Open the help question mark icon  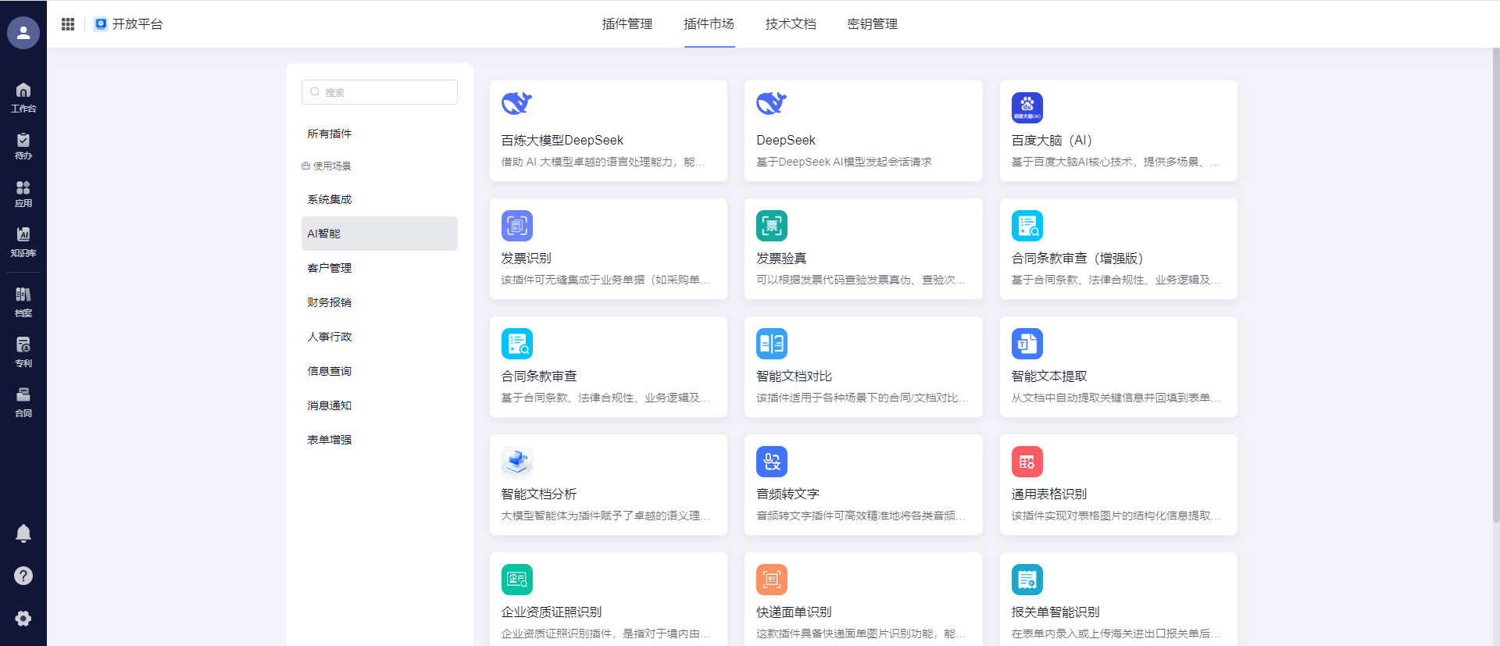click(23, 576)
